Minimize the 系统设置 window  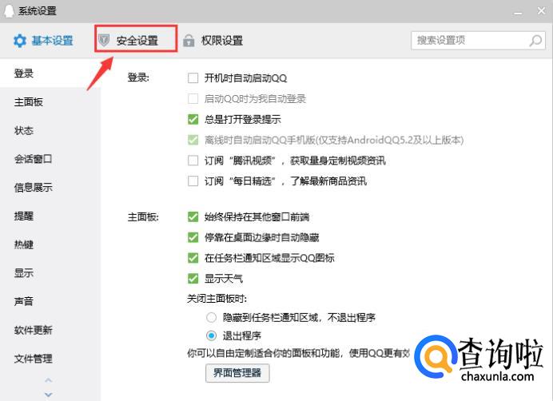pos(518,12)
